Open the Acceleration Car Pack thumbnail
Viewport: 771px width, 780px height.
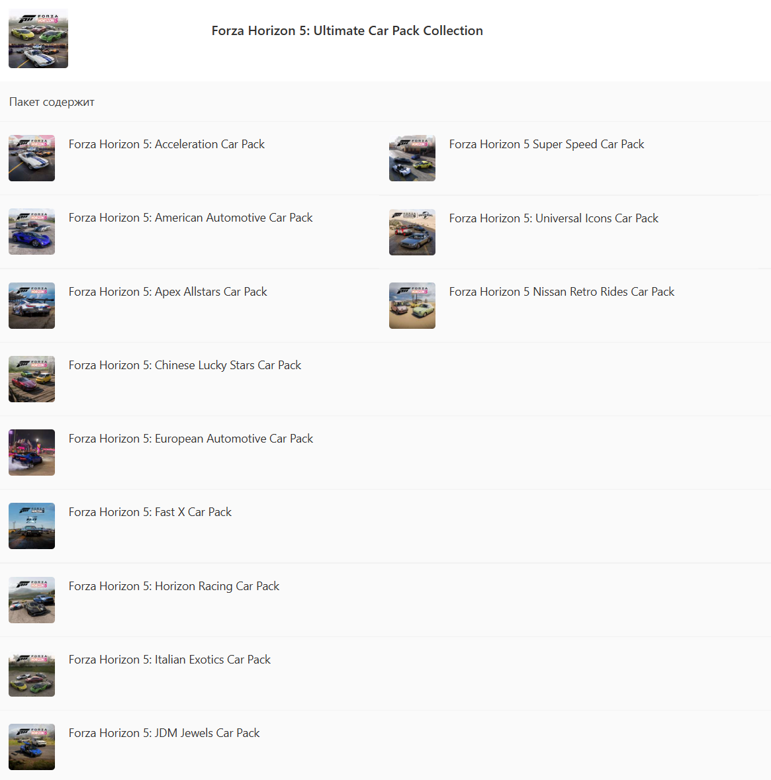click(32, 158)
